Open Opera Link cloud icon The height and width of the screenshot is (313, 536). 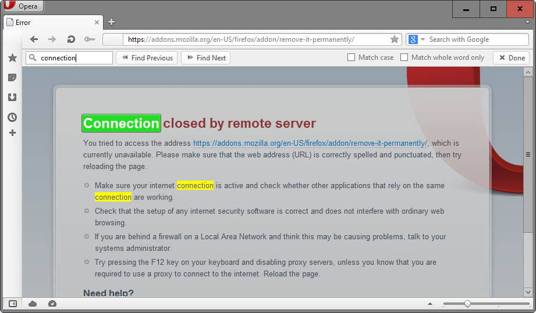33,304
